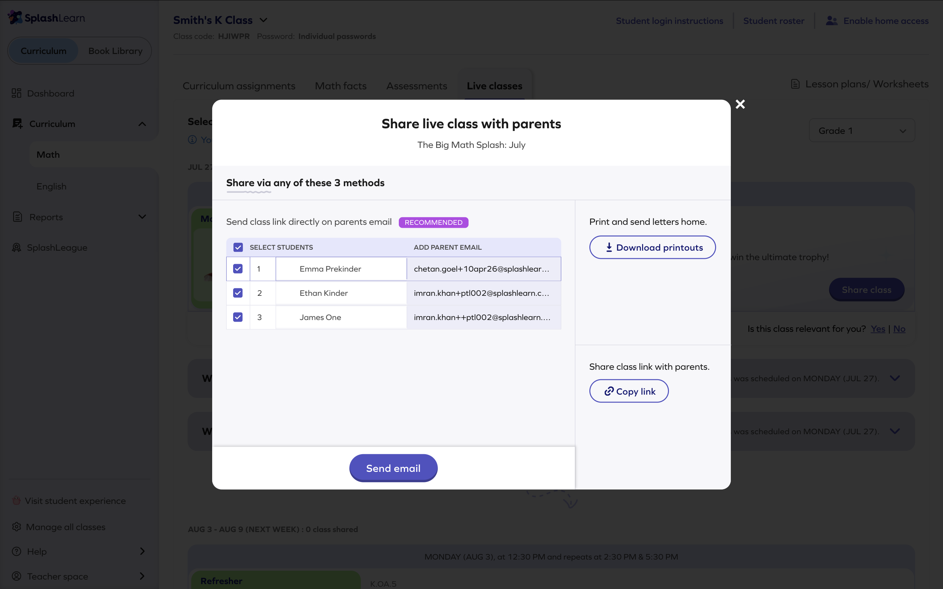Uncheck James One's checkbox
943x589 pixels.
(x=238, y=317)
